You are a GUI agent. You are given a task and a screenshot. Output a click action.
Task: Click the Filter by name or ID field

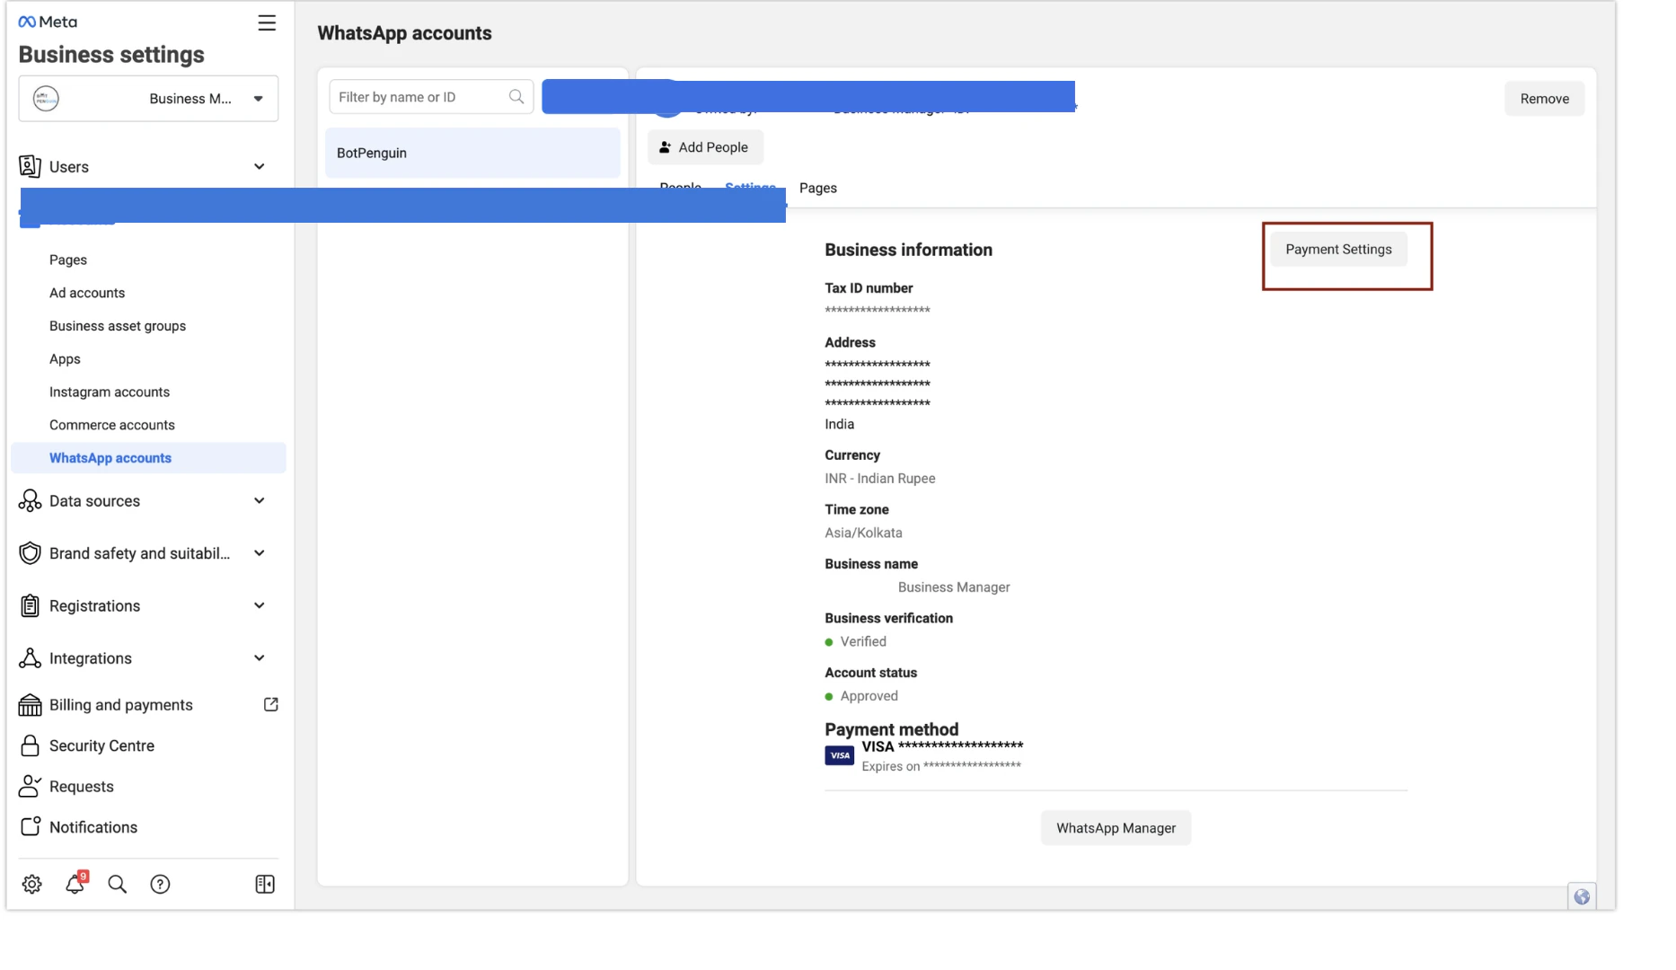coord(431,97)
